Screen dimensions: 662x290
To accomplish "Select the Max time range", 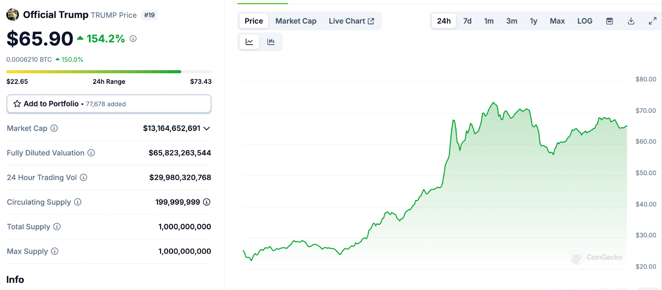I will click(557, 21).
